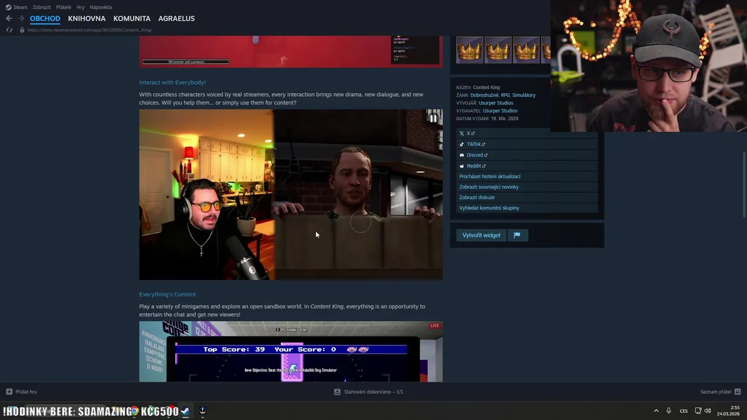Open the taskbar clock and date

(728, 411)
